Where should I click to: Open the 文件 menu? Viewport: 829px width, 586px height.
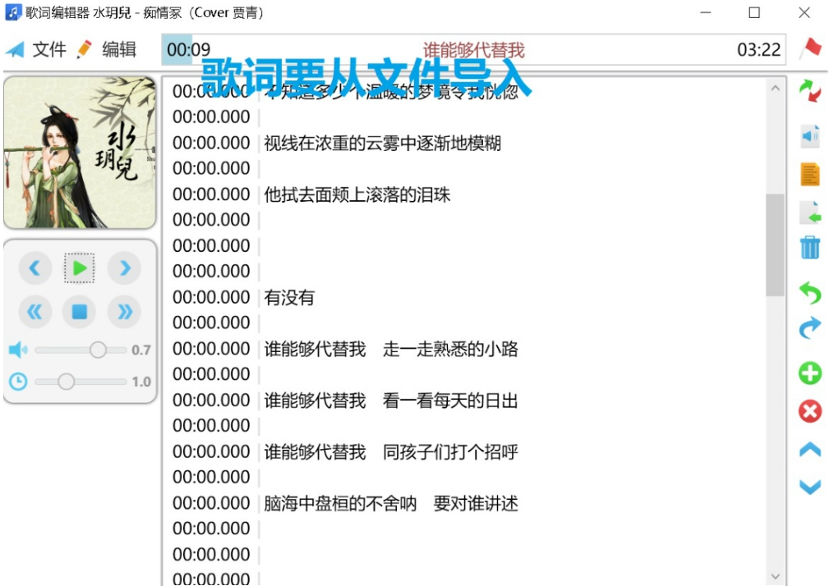49,49
